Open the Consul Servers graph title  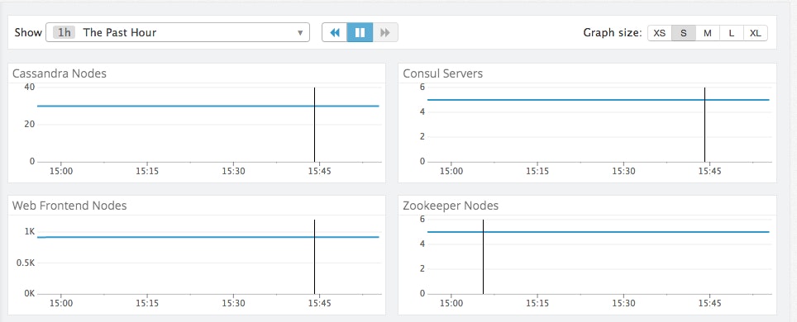[442, 73]
